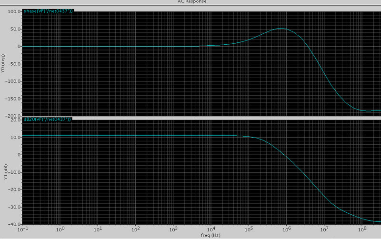Screen dimensions: 381x239
Task: Click the 10.0 tick on dB axis
Action: pyautogui.click(x=16, y=137)
